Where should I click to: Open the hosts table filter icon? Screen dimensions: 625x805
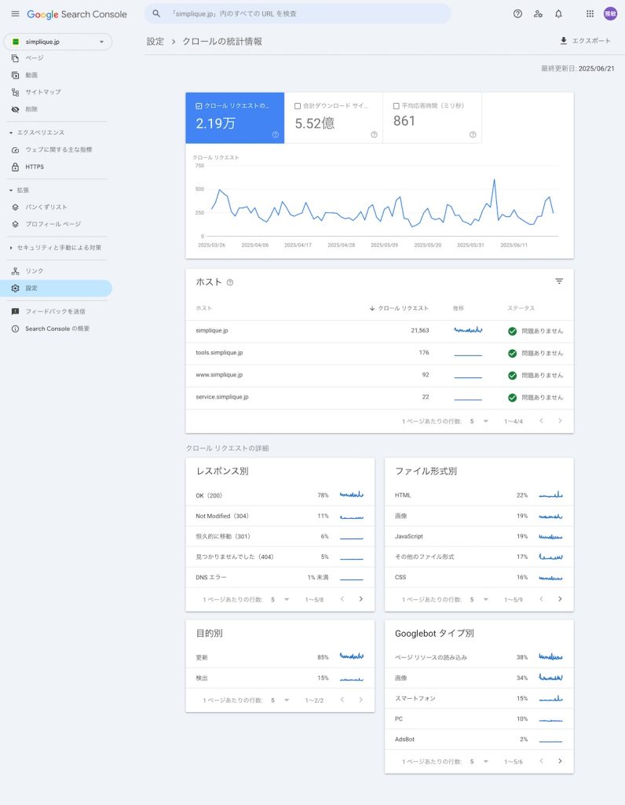559,281
